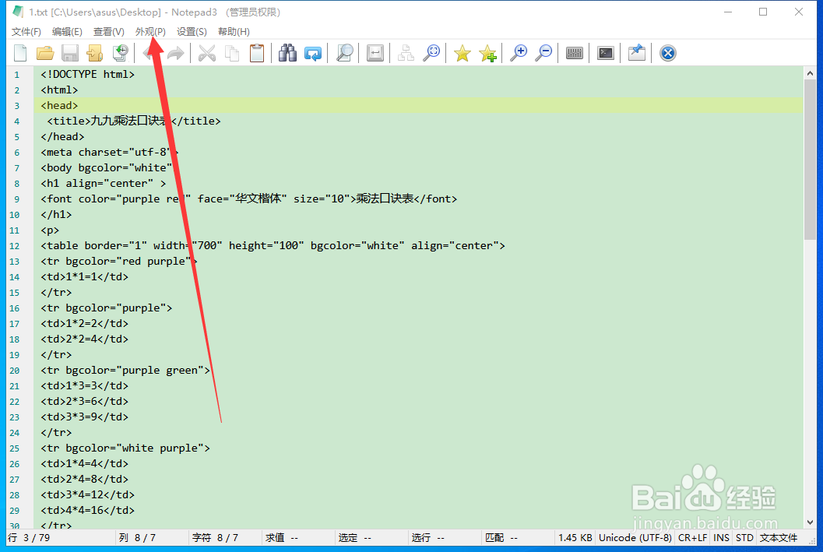This screenshot has height=552, width=823.
Task: Click the pushpin always-on-top icon
Action: (x=637, y=53)
